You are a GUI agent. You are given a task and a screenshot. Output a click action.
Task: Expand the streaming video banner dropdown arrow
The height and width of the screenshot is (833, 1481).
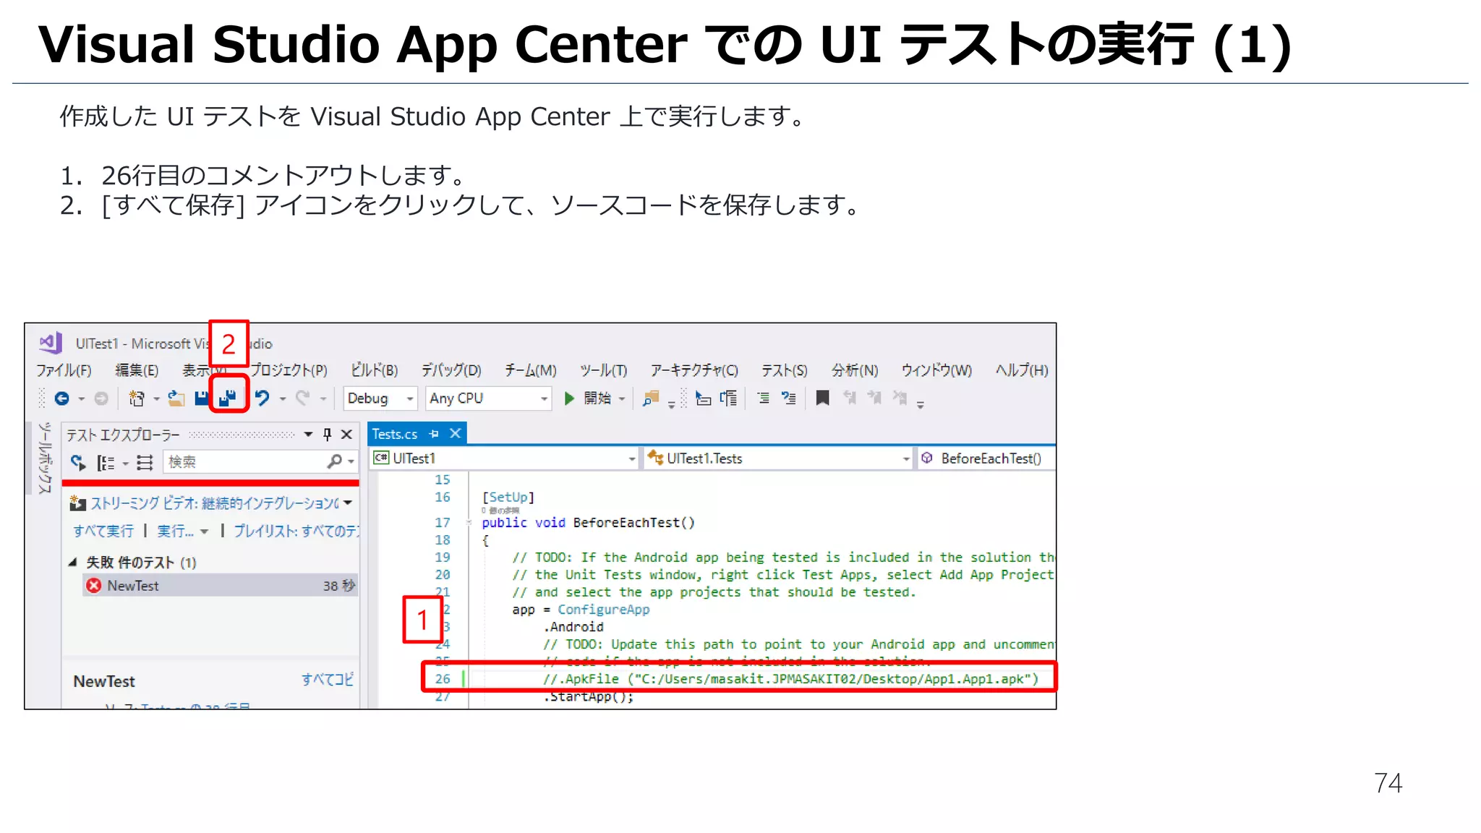349,503
